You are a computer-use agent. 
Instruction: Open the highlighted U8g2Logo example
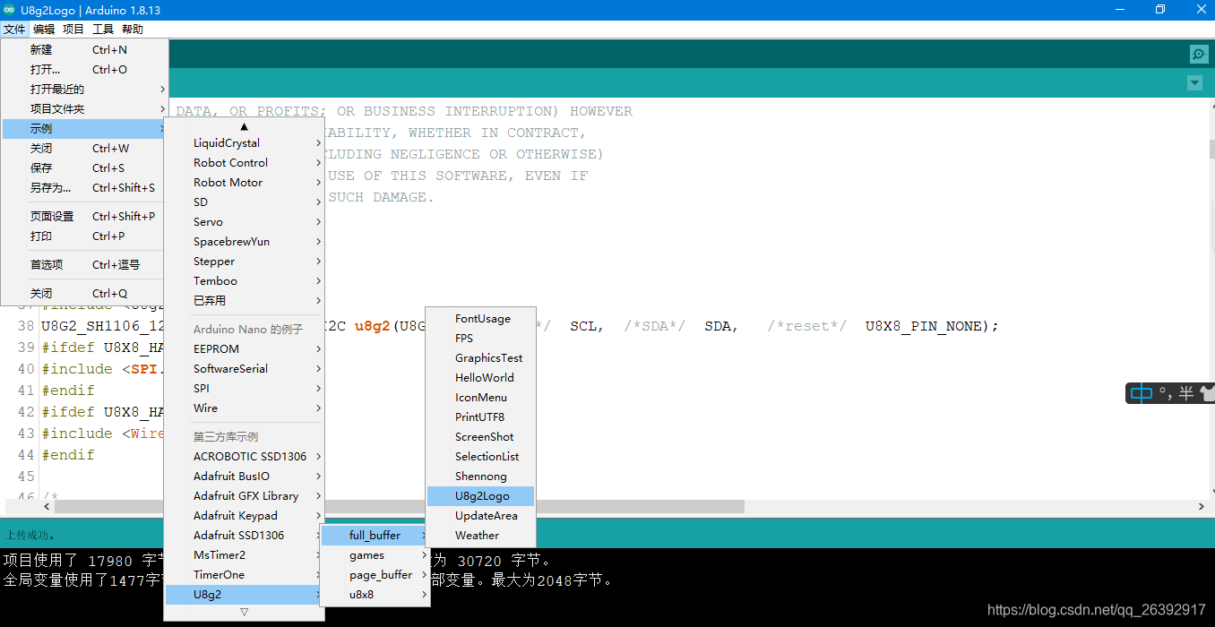480,496
